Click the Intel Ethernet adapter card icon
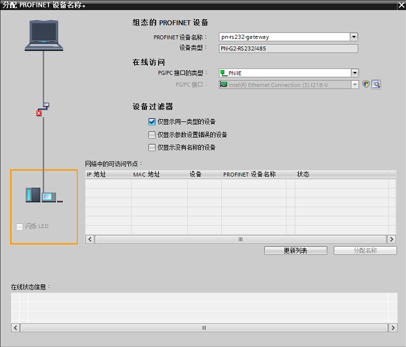This screenshot has height=347, width=406. [x=224, y=84]
